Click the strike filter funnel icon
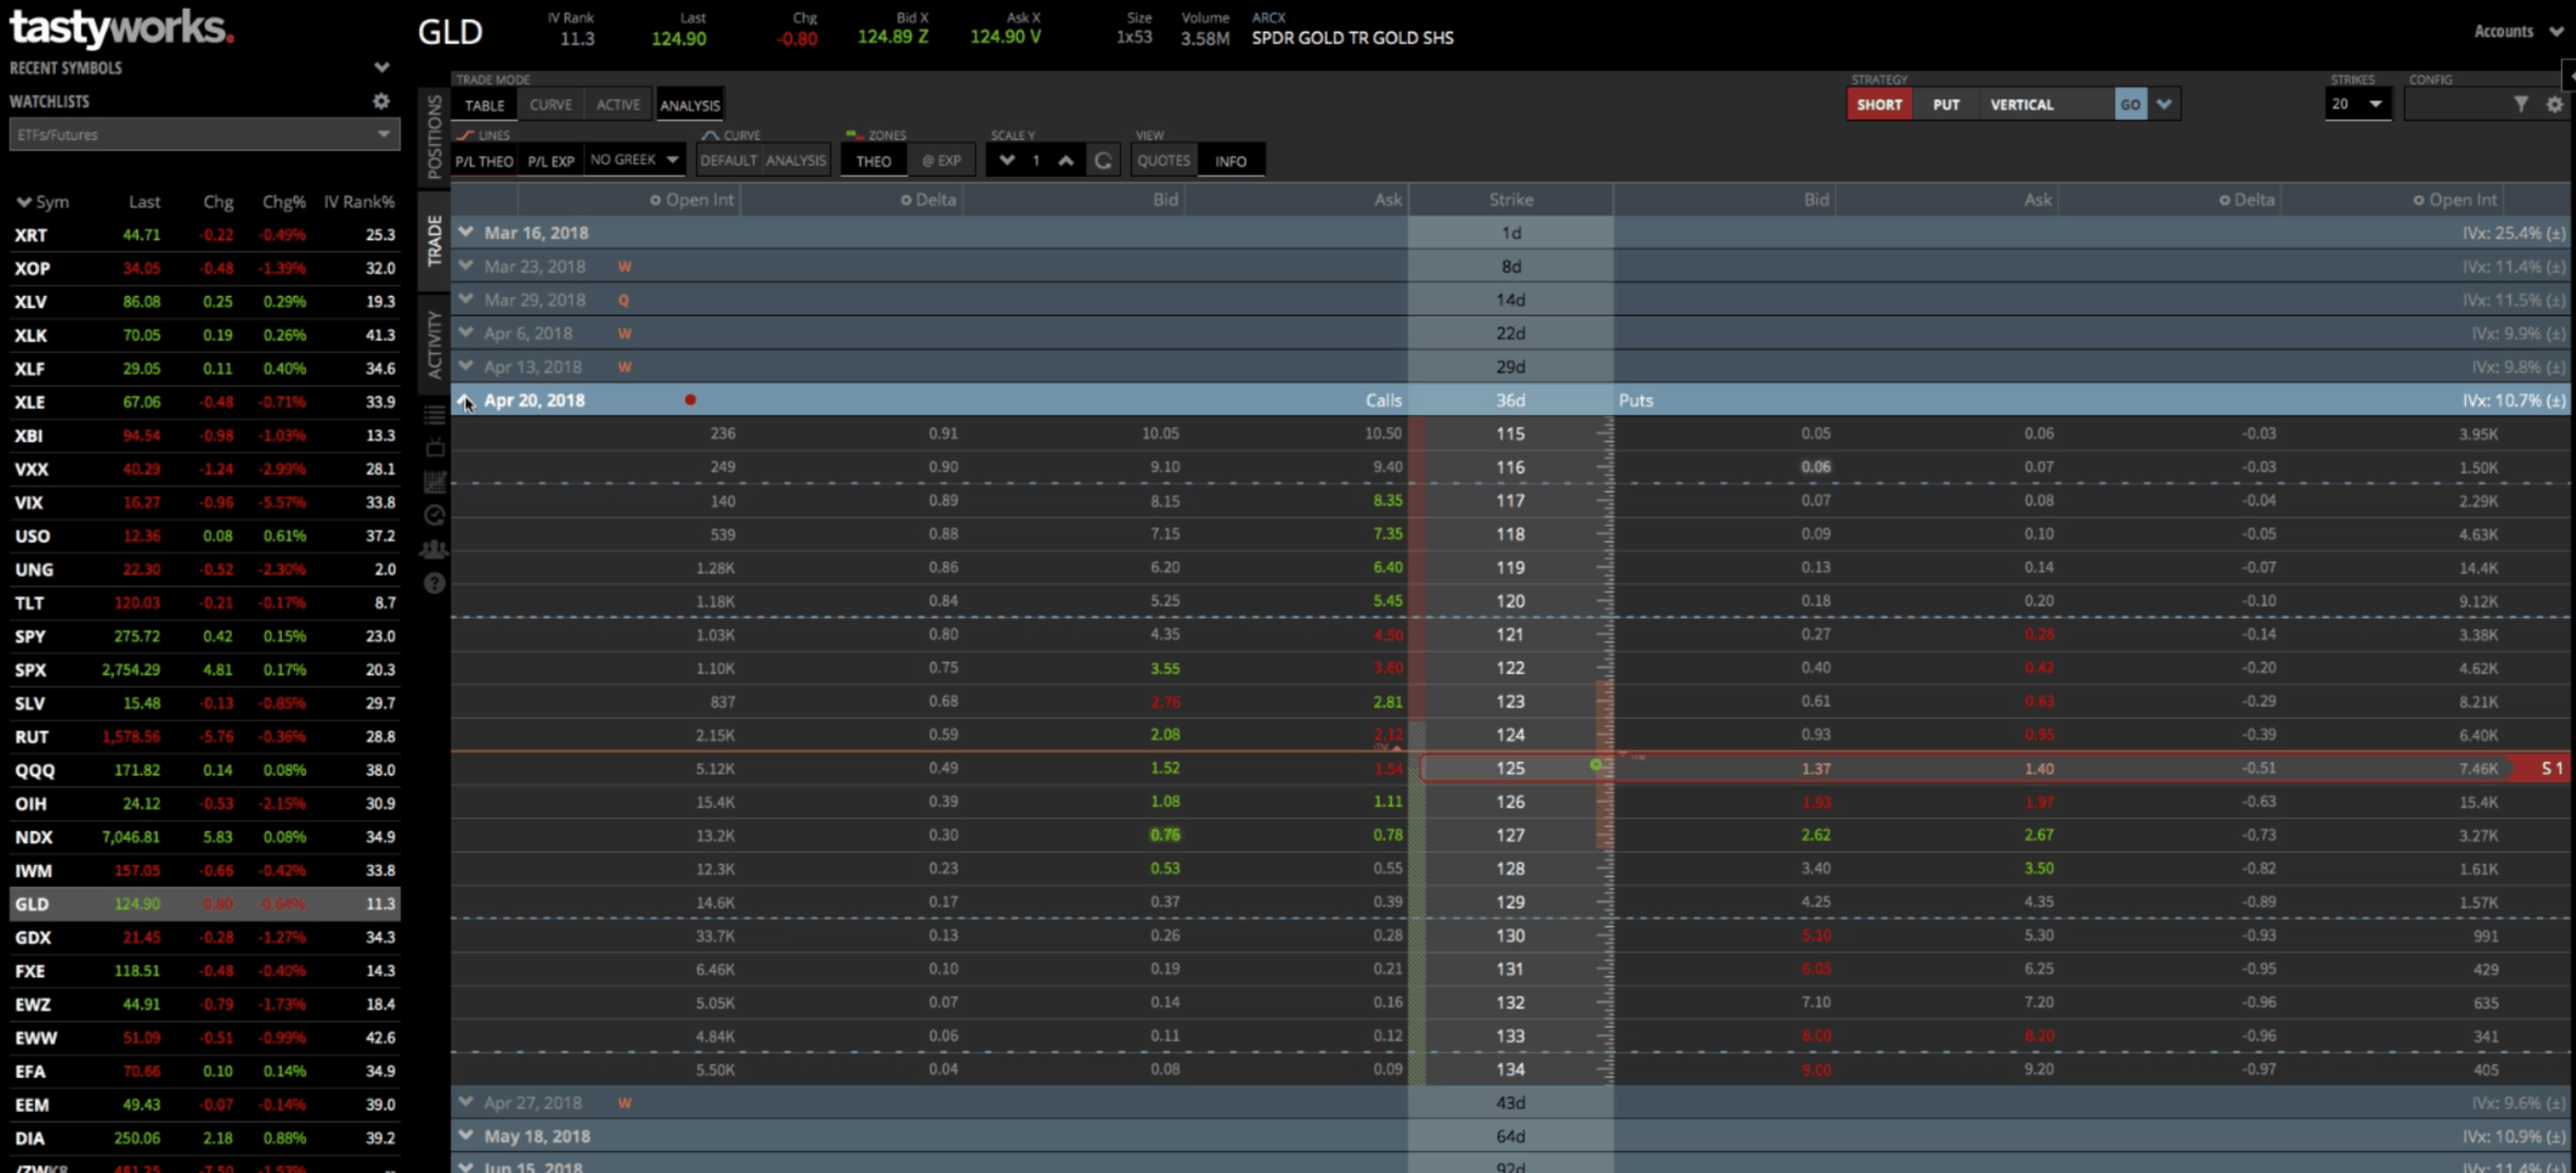This screenshot has width=2576, height=1173. tap(2521, 104)
